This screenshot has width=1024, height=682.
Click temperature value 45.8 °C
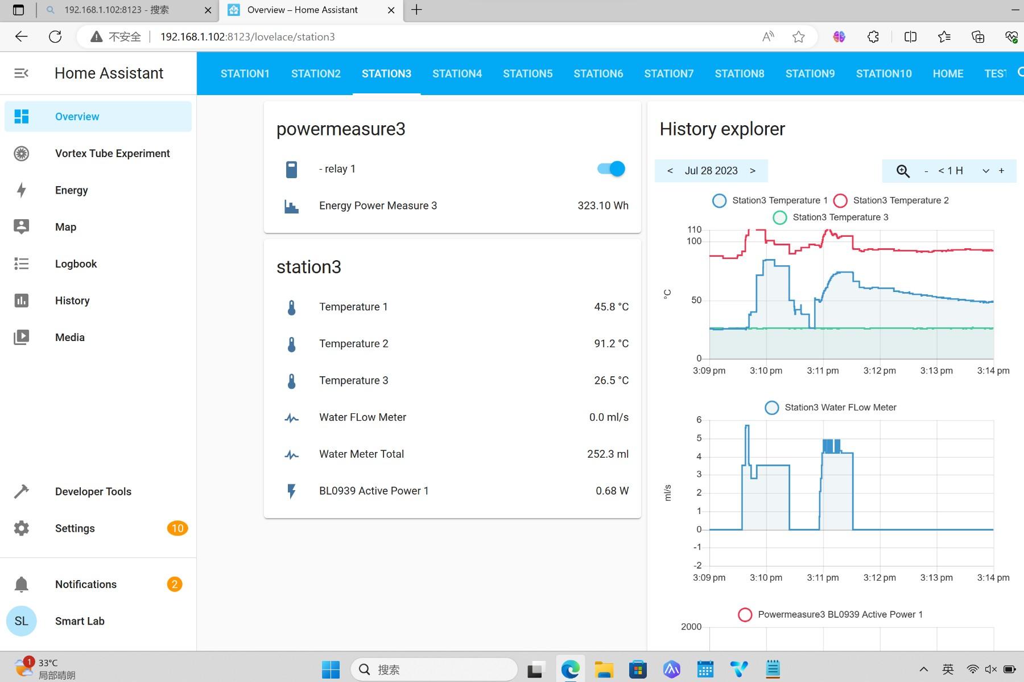pyautogui.click(x=611, y=307)
